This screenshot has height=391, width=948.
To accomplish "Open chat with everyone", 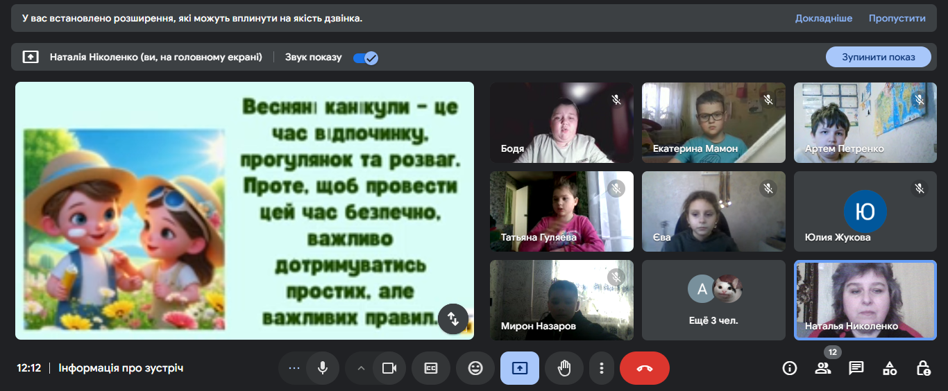I will click(x=856, y=368).
